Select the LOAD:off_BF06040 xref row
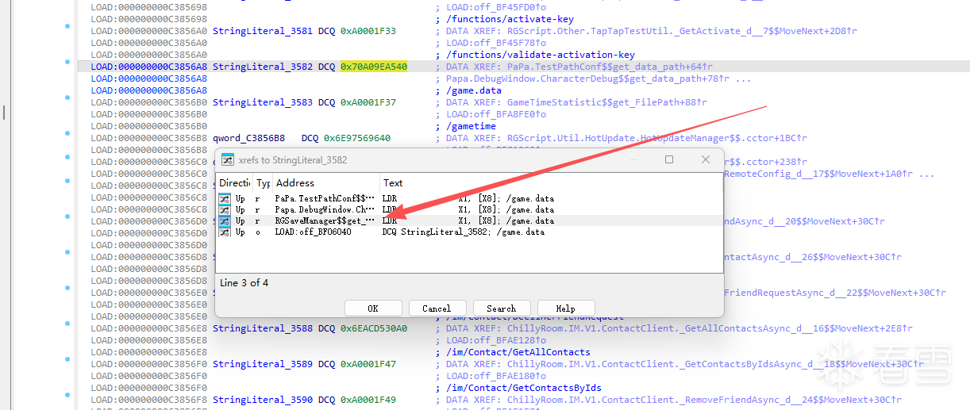 pos(469,232)
